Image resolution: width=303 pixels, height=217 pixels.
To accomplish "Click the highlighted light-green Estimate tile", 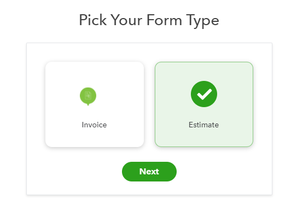I will (204, 104).
